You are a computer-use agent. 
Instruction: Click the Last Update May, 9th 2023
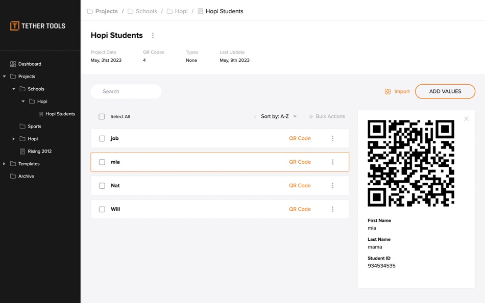[234, 60]
